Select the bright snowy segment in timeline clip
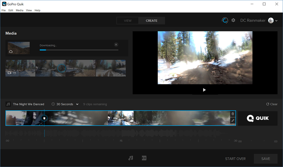 pyautogui.click(x=121, y=118)
